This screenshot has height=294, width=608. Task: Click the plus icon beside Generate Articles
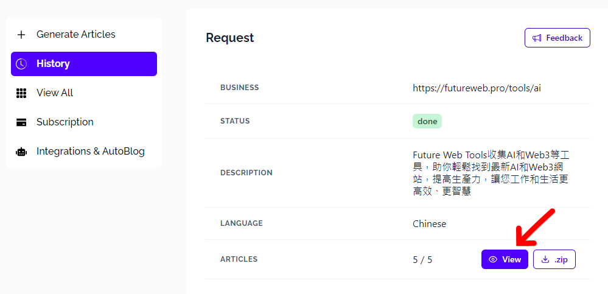tap(21, 35)
